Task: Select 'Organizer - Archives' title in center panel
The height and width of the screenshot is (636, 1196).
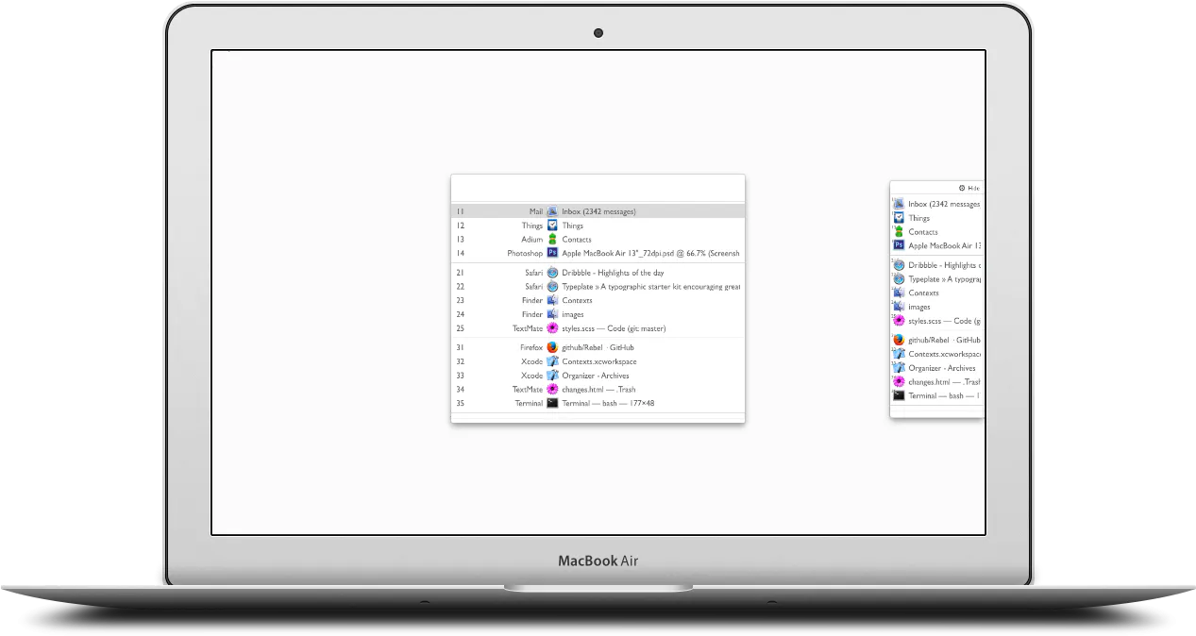Action: [x=596, y=376]
